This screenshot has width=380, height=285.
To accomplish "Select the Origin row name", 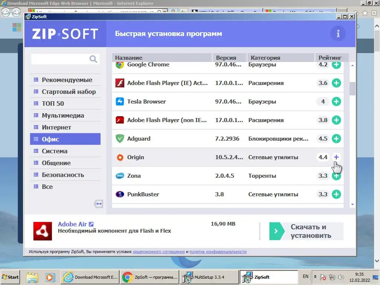I will pos(136,157).
